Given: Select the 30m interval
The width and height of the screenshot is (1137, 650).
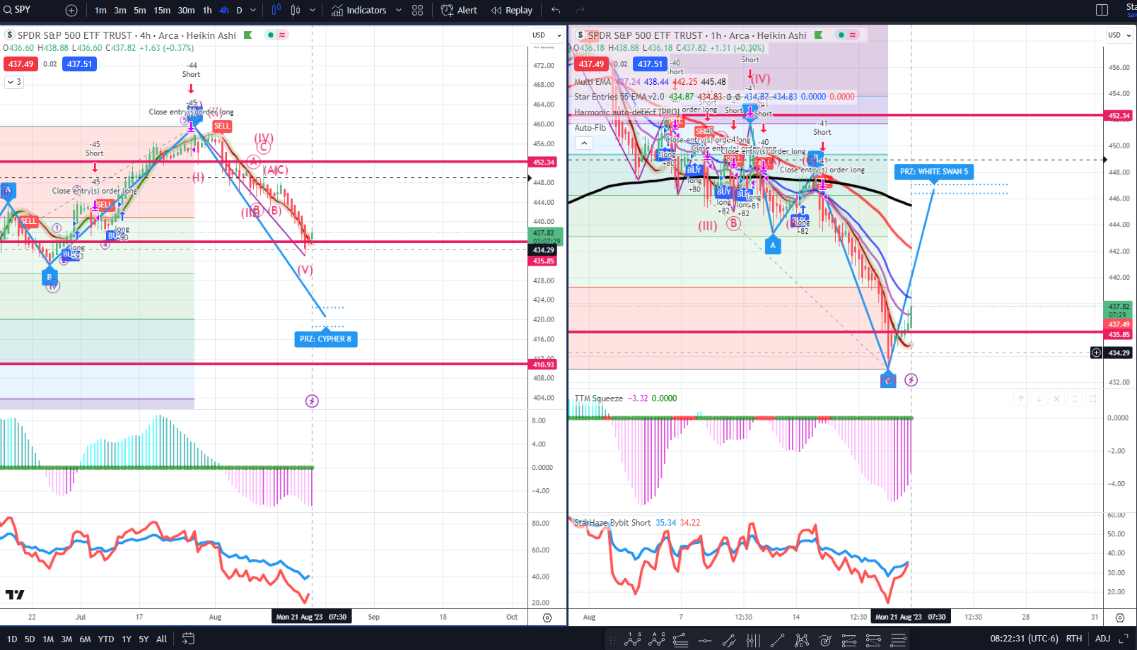Looking at the screenshot, I should coord(186,11).
